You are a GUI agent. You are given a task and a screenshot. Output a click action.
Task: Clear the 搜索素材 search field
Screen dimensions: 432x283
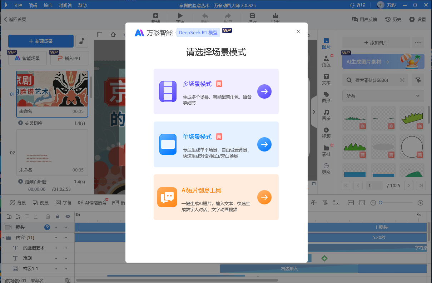pos(402,80)
